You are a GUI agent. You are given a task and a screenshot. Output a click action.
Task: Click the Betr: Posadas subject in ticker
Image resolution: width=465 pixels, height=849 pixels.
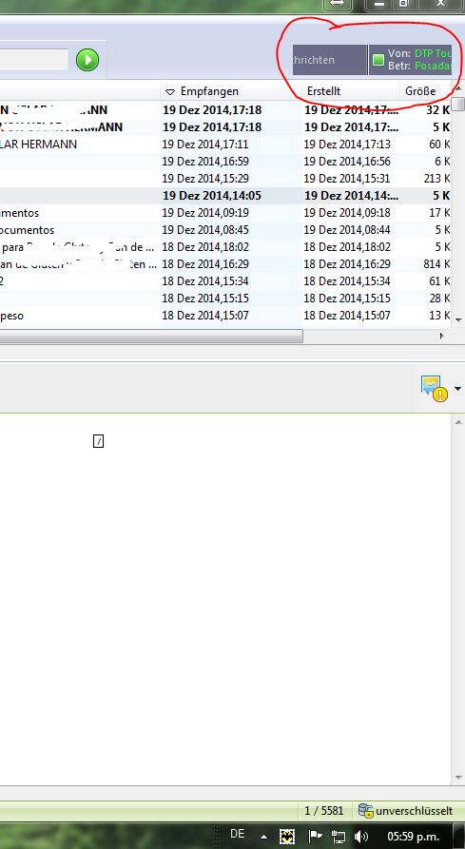[x=419, y=66]
